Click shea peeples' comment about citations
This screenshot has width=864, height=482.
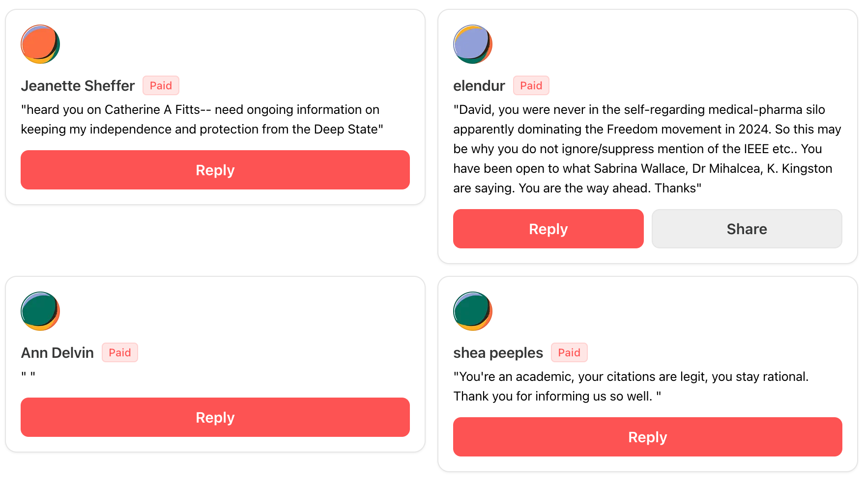tap(631, 386)
